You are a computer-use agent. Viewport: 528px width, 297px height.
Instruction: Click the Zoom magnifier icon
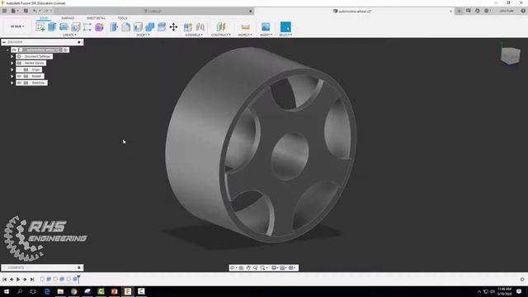pyautogui.click(x=256, y=267)
